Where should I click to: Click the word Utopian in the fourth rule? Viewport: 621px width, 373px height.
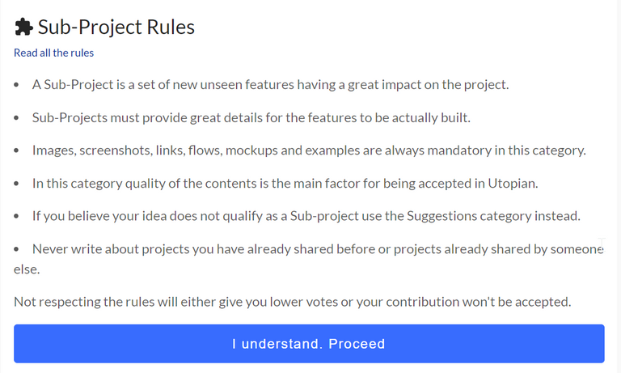point(512,184)
